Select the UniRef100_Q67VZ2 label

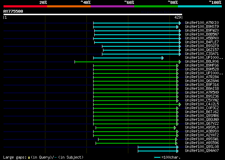(x=202, y=124)
